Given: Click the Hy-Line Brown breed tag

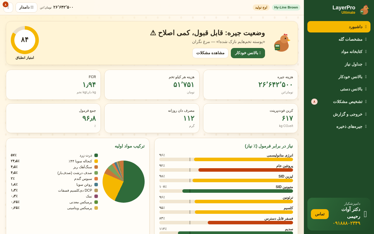Looking at the screenshot, I should pyautogui.click(x=286, y=7).
